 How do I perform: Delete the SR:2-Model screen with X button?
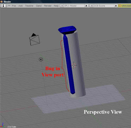coord(86,6)
